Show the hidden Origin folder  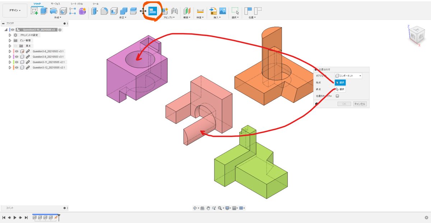15,46
